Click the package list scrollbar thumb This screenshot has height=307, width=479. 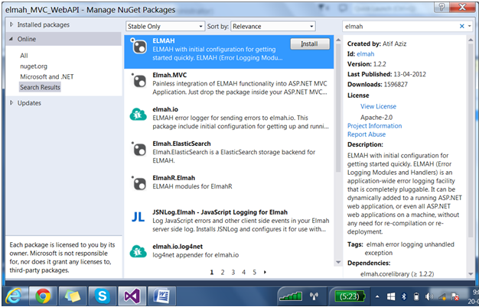coord(338,108)
